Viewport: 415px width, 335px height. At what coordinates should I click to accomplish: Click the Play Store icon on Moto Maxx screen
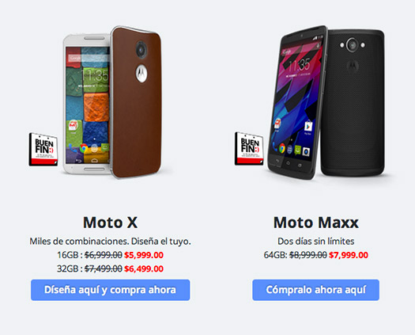(x=307, y=126)
